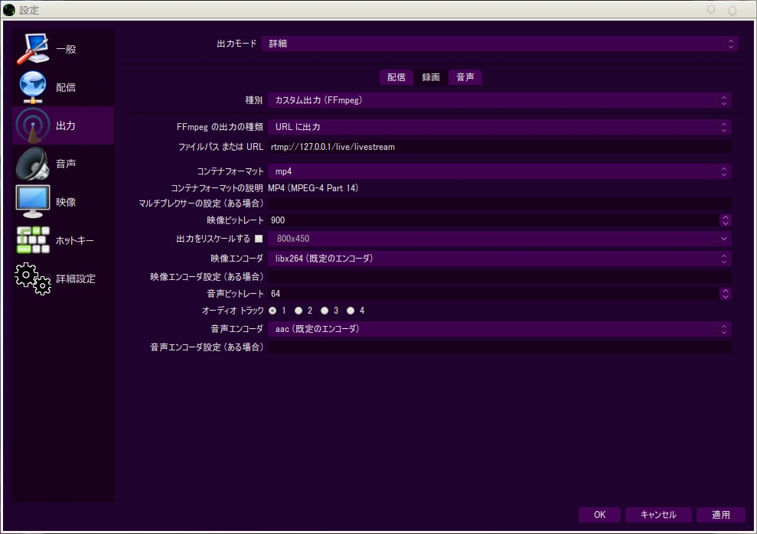757x534 pixels.
Task: Click the rtmp URL input field
Action: [x=500, y=147]
